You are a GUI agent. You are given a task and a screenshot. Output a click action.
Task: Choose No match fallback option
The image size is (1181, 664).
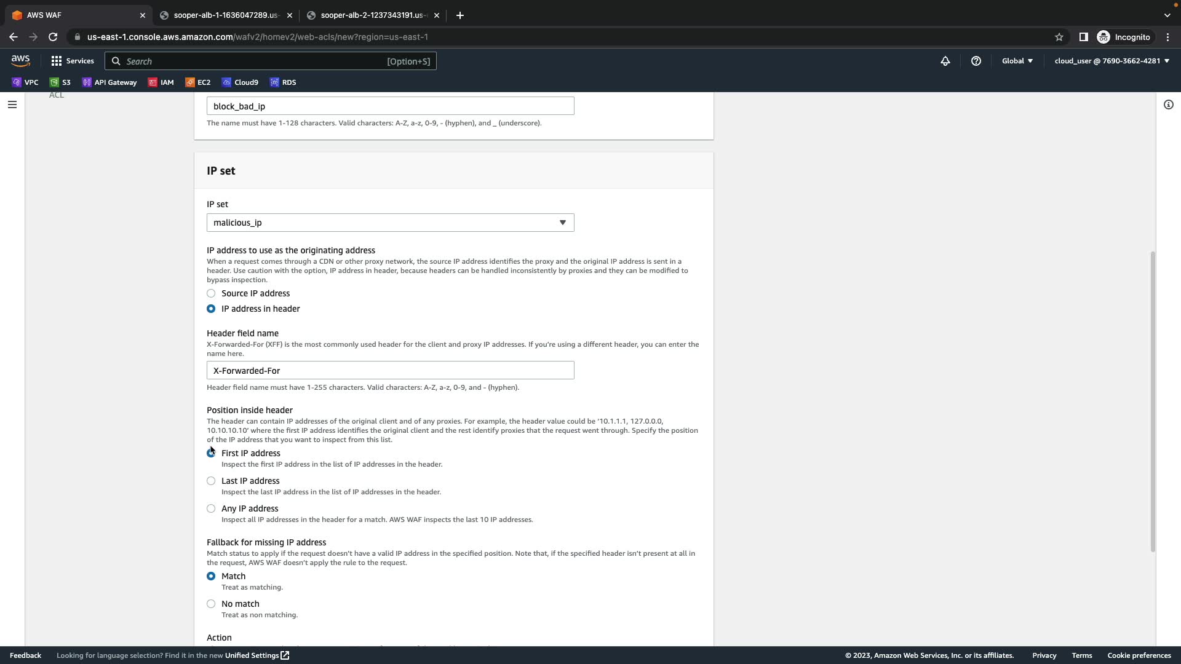coord(211,604)
